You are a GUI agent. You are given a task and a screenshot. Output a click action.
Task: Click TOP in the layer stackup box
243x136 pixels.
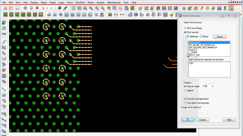click(191, 63)
